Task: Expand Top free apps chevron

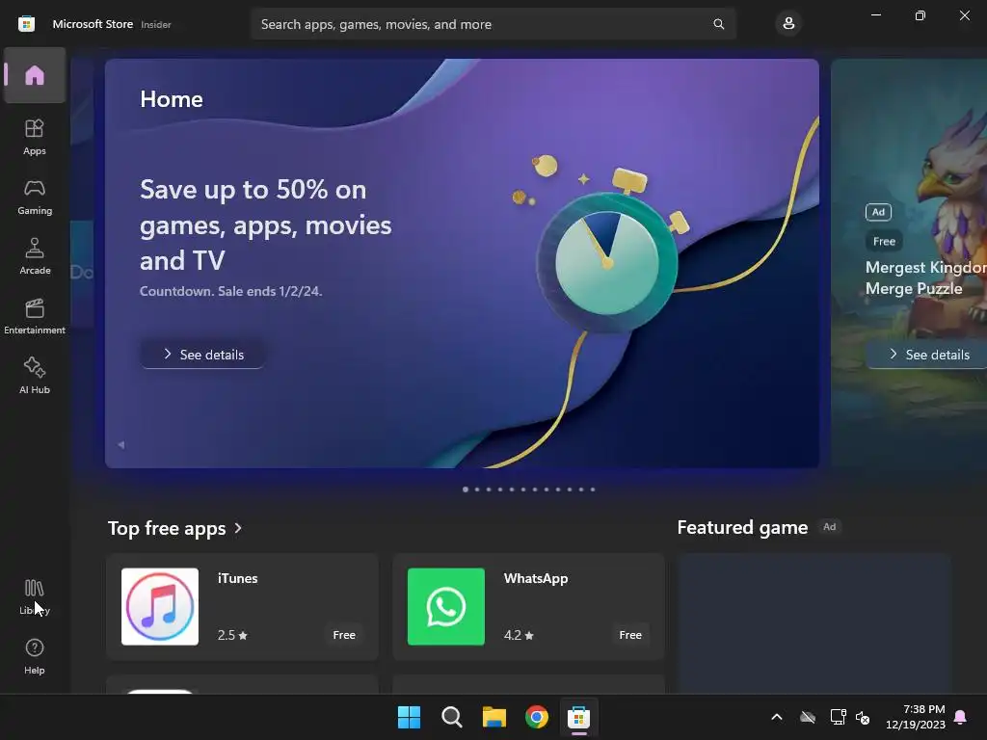Action: [x=238, y=528]
